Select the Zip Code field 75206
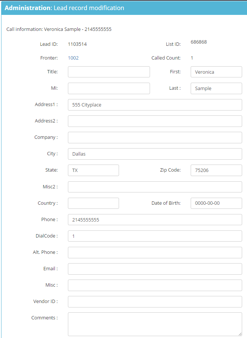Viewport: 247px width, 338px height. tap(216, 170)
